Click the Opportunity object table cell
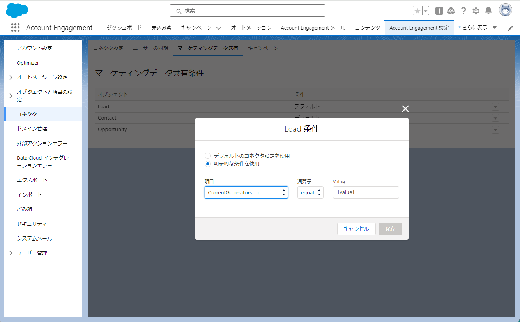Screen dimensions: 520x322 112,129
